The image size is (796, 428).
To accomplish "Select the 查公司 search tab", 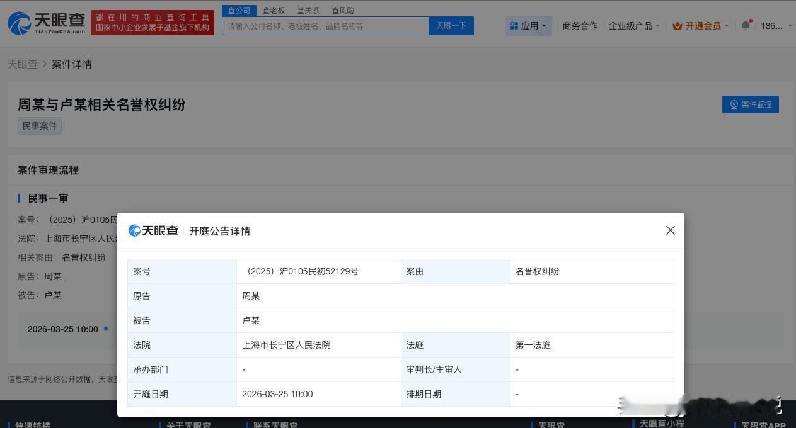I will 239,11.
